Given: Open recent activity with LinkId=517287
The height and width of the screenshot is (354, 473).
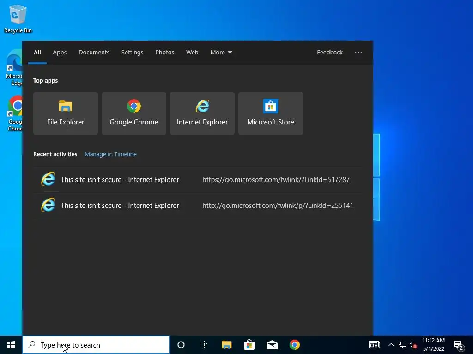Looking at the screenshot, I should (198, 179).
